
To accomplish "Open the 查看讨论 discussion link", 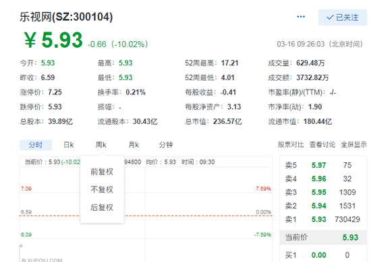I will [x=322, y=145].
